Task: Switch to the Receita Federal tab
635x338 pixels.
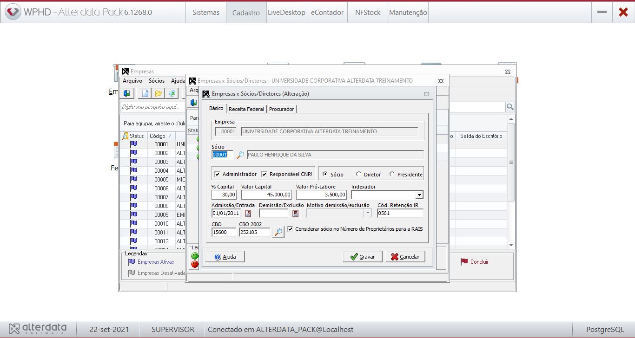Action: (246, 109)
